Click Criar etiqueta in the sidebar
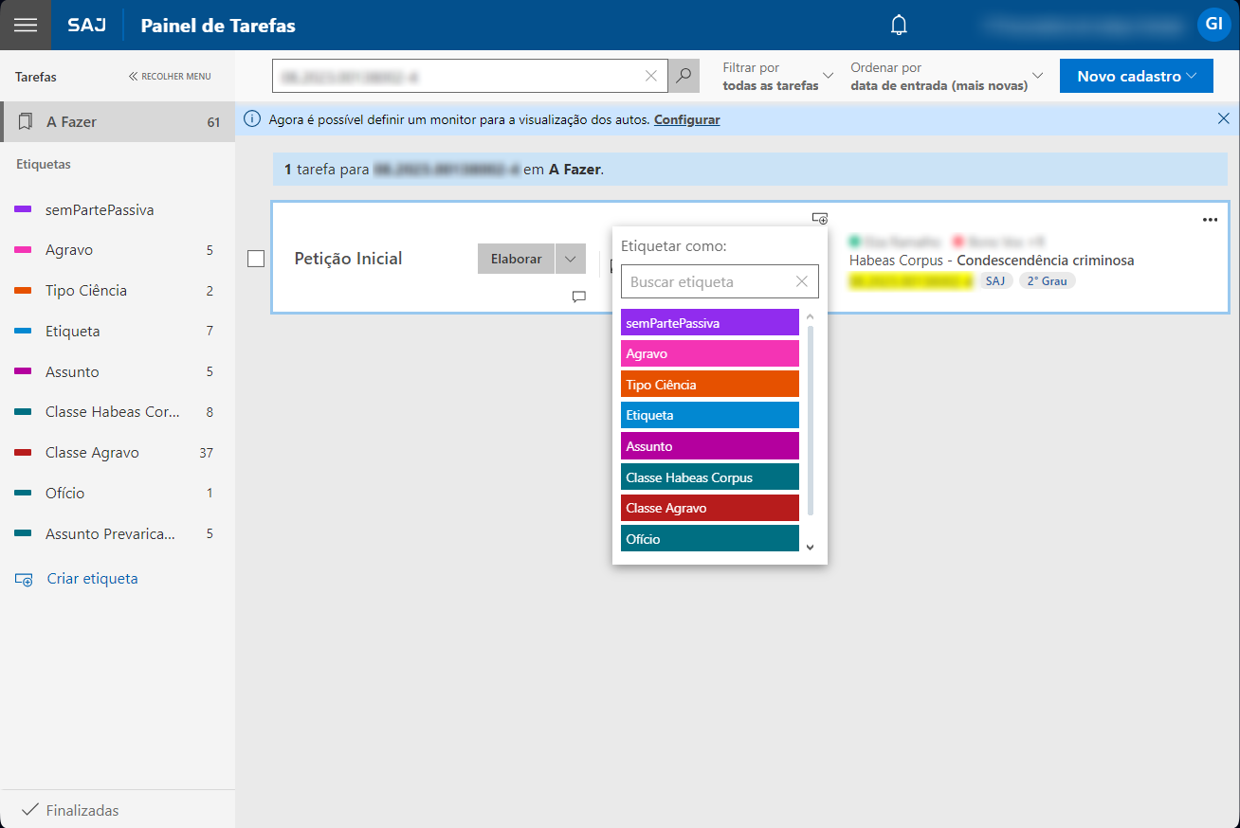 pyautogui.click(x=91, y=579)
